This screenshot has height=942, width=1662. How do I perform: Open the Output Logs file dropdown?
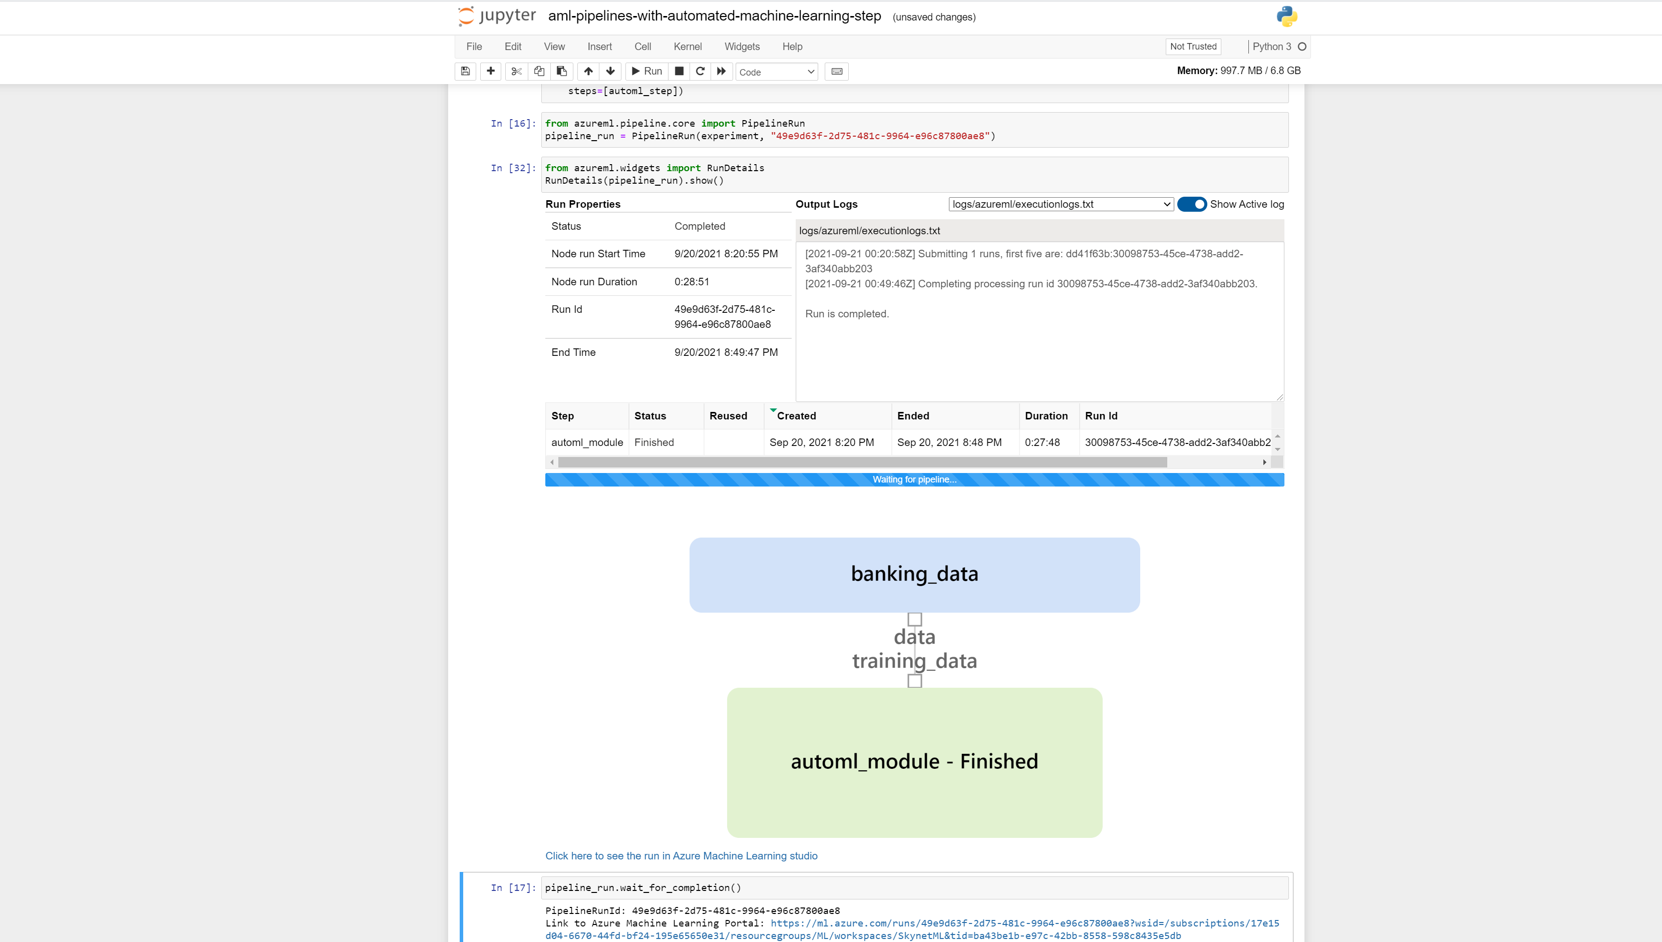tap(1060, 204)
